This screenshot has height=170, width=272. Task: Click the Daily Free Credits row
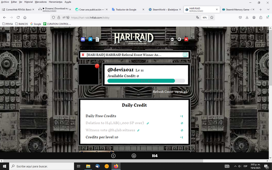point(134,116)
